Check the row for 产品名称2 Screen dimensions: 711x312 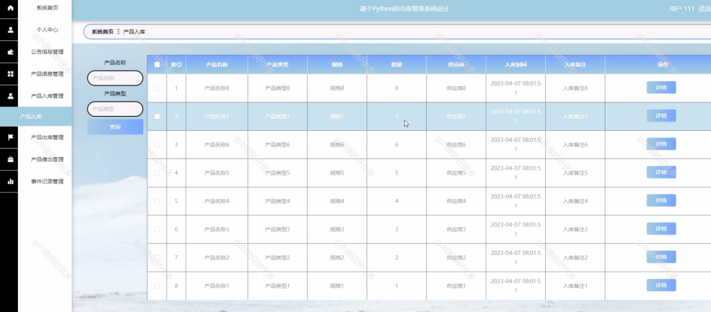coord(157,258)
